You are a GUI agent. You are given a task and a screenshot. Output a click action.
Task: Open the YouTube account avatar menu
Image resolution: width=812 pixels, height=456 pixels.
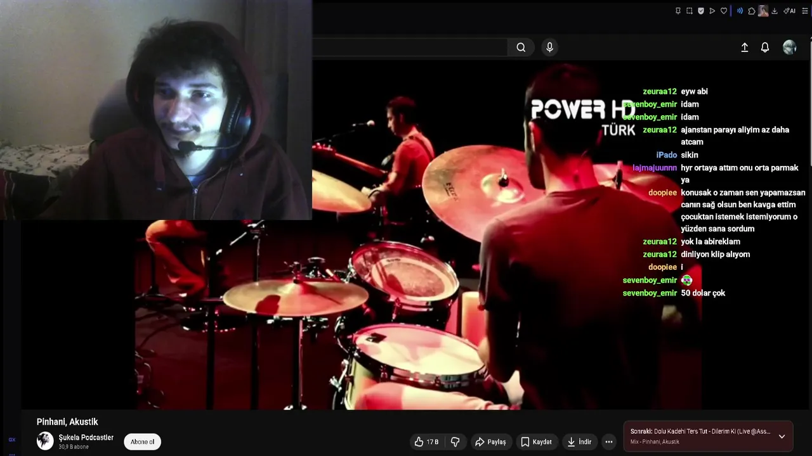[x=790, y=47]
